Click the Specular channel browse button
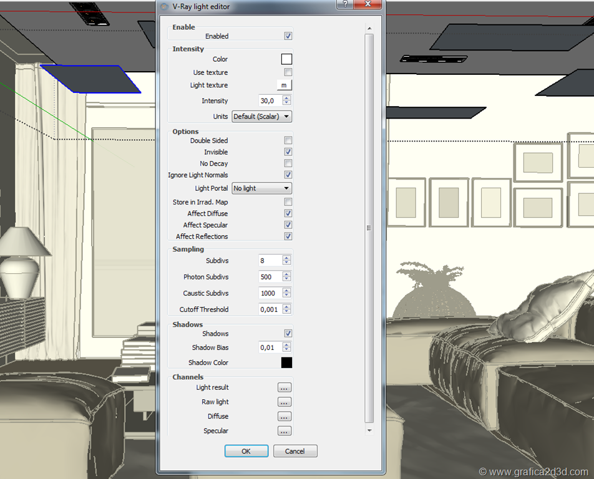Image resolution: width=594 pixels, height=479 pixels. (x=284, y=431)
